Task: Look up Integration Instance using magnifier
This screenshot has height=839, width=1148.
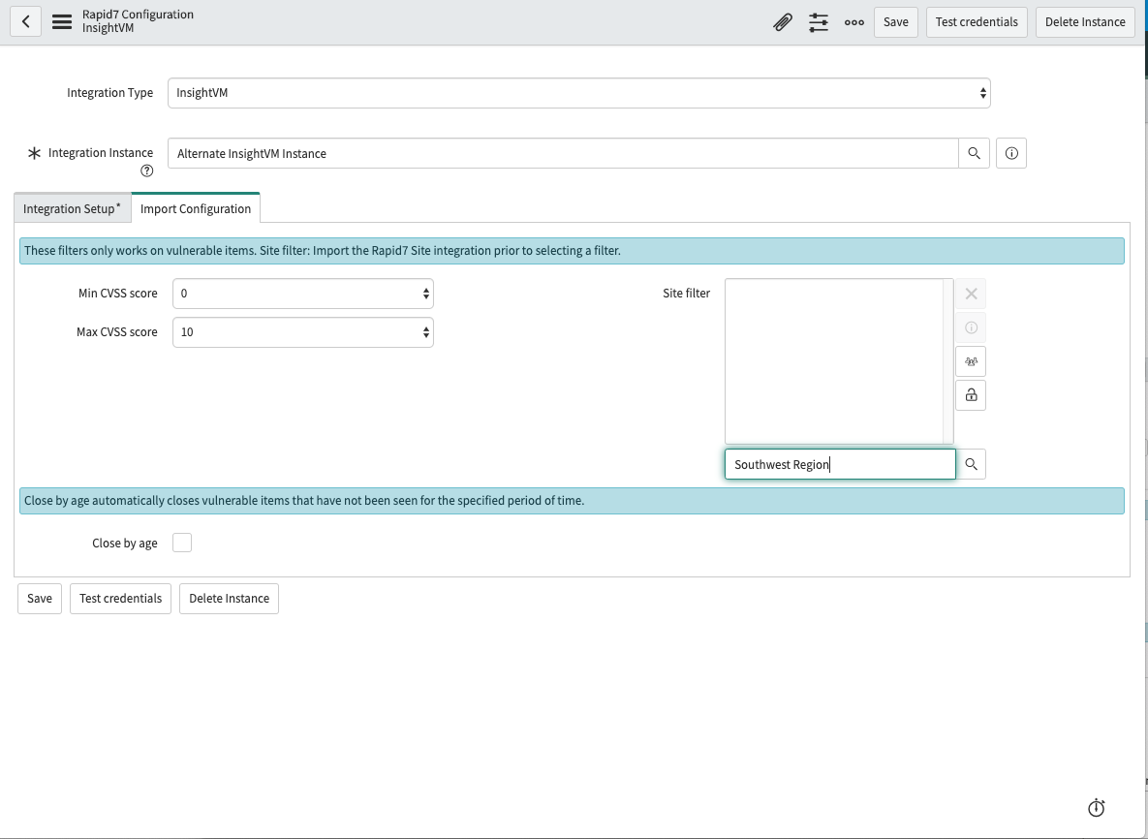Action: (974, 153)
